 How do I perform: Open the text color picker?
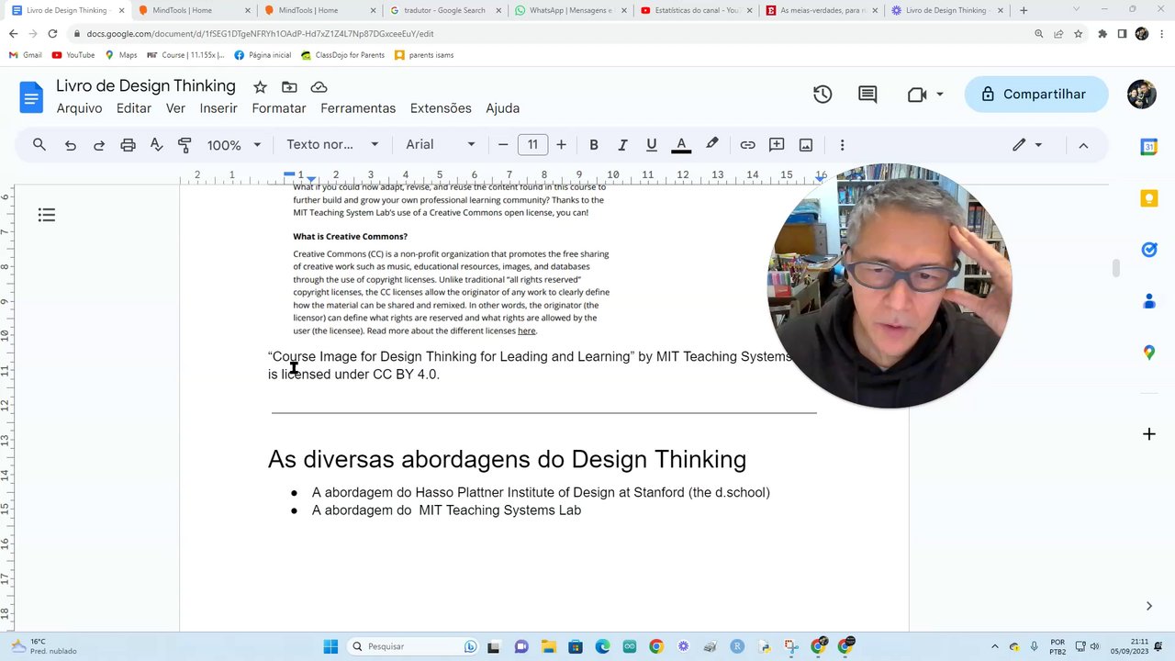tap(681, 145)
